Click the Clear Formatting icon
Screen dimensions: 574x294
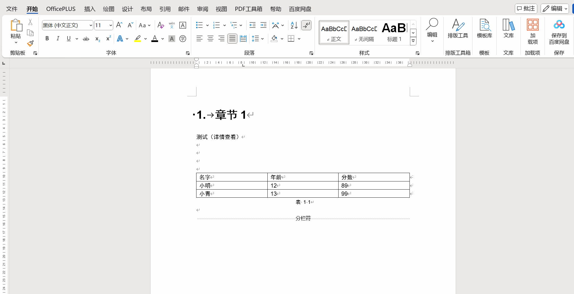click(x=161, y=25)
